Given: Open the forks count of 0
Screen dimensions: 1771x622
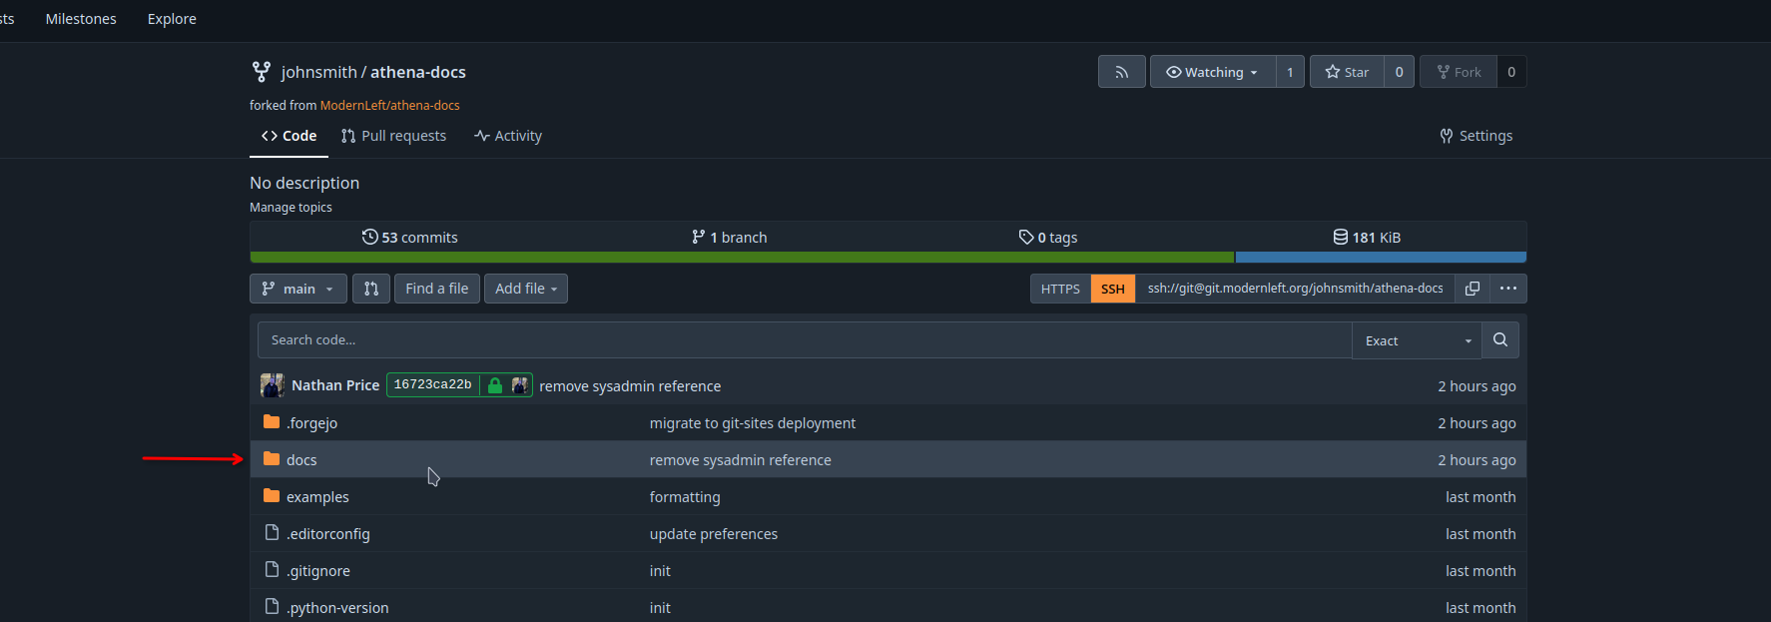Looking at the screenshot, I should pos(1511,72).
